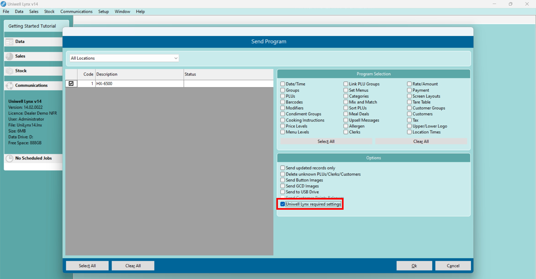Select the Mix and Match checkbox
536x279 pixels.
(x=346, y=102)
